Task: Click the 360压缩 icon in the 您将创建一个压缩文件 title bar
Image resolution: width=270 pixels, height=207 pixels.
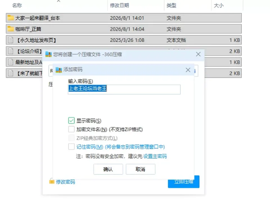Action: 48,54
